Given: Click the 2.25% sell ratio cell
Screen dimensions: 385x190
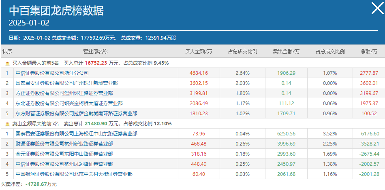Looking at the screenshot, I should point(330,144).
